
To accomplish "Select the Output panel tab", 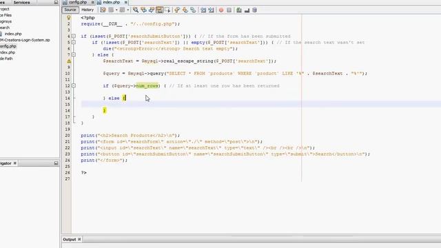I will (69, 239).
